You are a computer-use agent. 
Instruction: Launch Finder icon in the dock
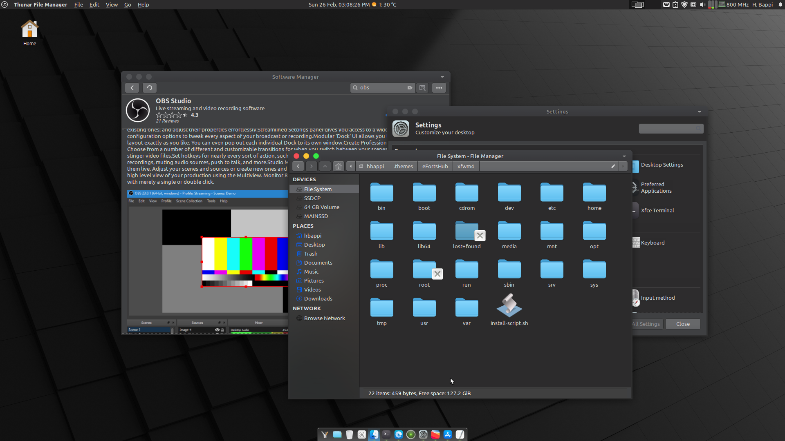(374, 434)
